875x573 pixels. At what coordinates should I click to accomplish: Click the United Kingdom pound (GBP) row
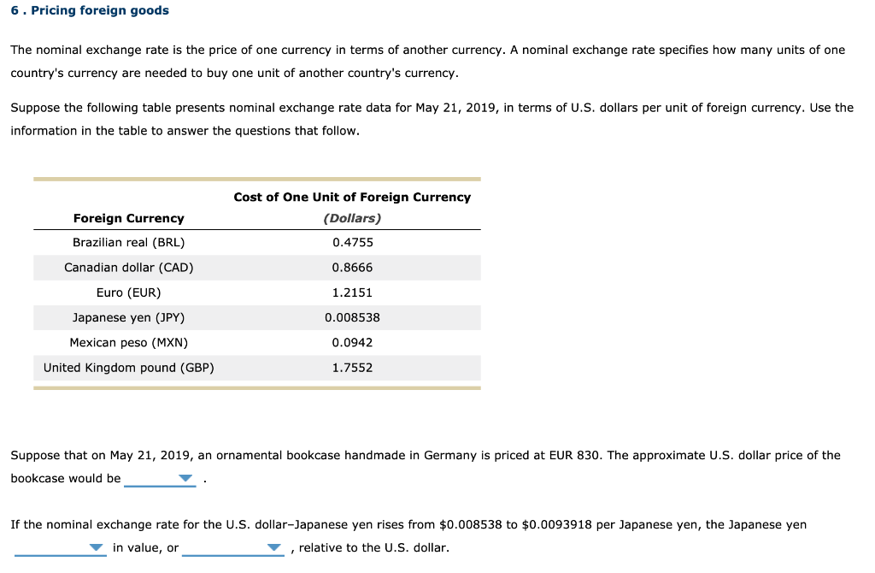click(x=256, y=368)
